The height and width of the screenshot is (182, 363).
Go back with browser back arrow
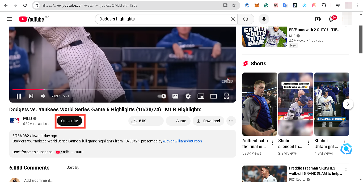pos(6,5)
